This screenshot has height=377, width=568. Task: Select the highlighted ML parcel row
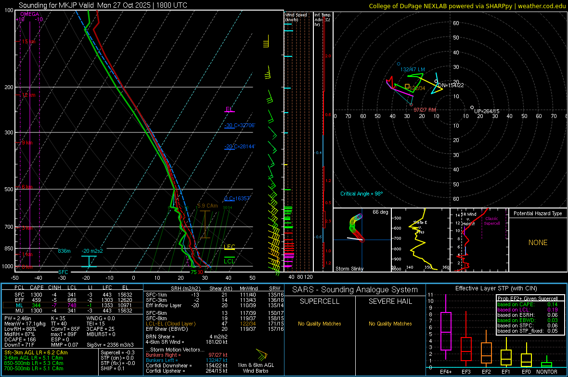[73, 305]
